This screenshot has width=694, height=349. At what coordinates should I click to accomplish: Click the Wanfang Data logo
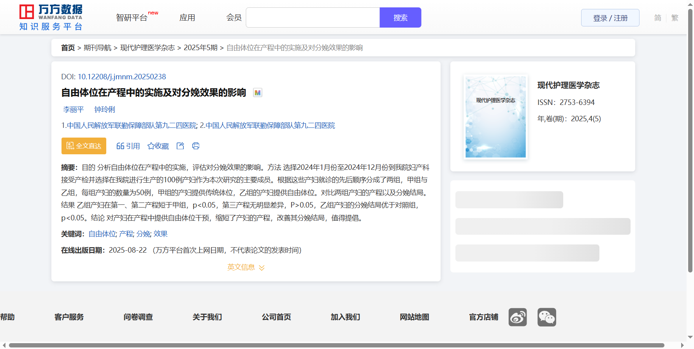[51, 17]
